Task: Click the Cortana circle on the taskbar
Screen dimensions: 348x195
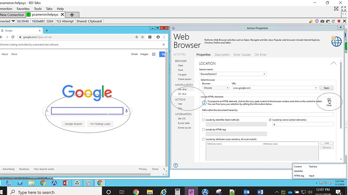Action: [109, 192]
